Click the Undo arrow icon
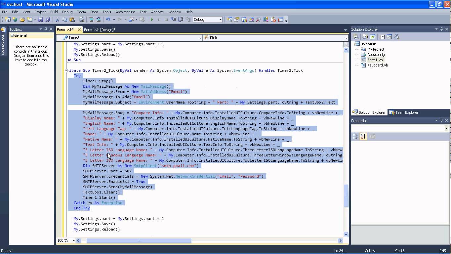The width and height of the screenshot is (451, 254). click(108, 20)
